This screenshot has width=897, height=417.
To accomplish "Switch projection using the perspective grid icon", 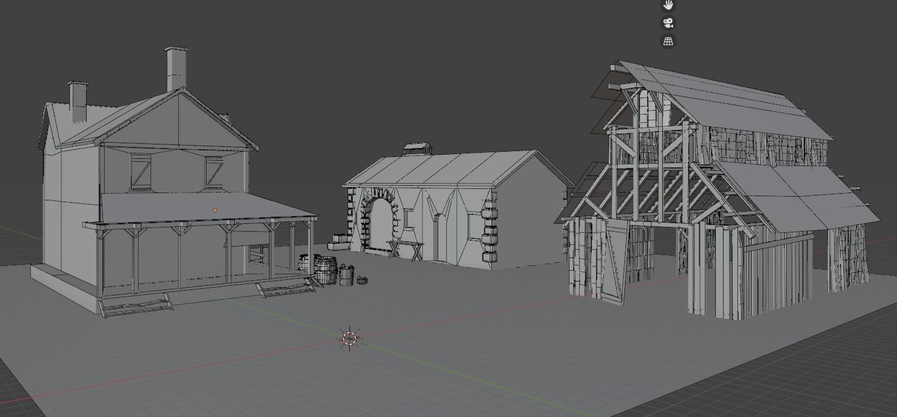I will click(668, 41).
